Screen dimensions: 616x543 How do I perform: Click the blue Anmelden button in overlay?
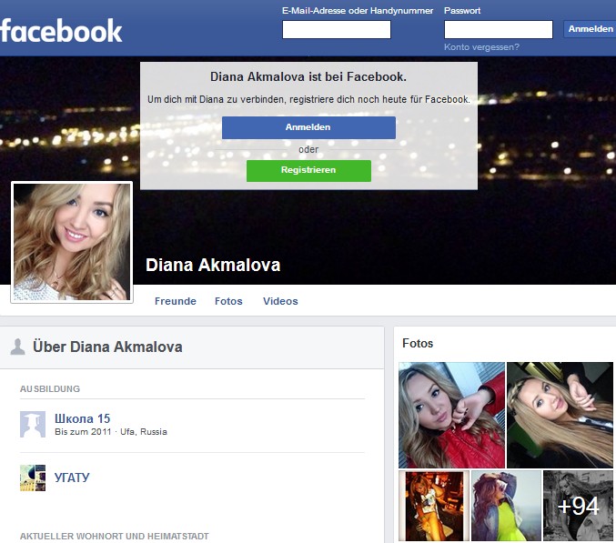click(x=308, y=127)
